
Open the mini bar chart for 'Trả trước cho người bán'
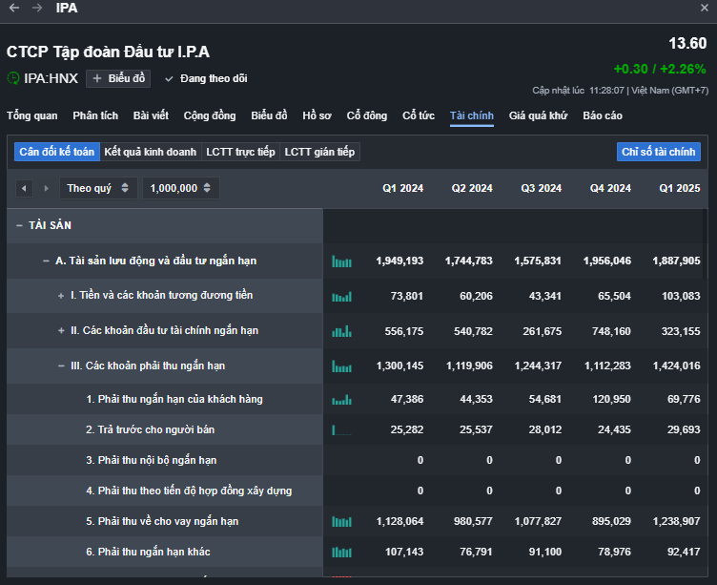point(341,429)
